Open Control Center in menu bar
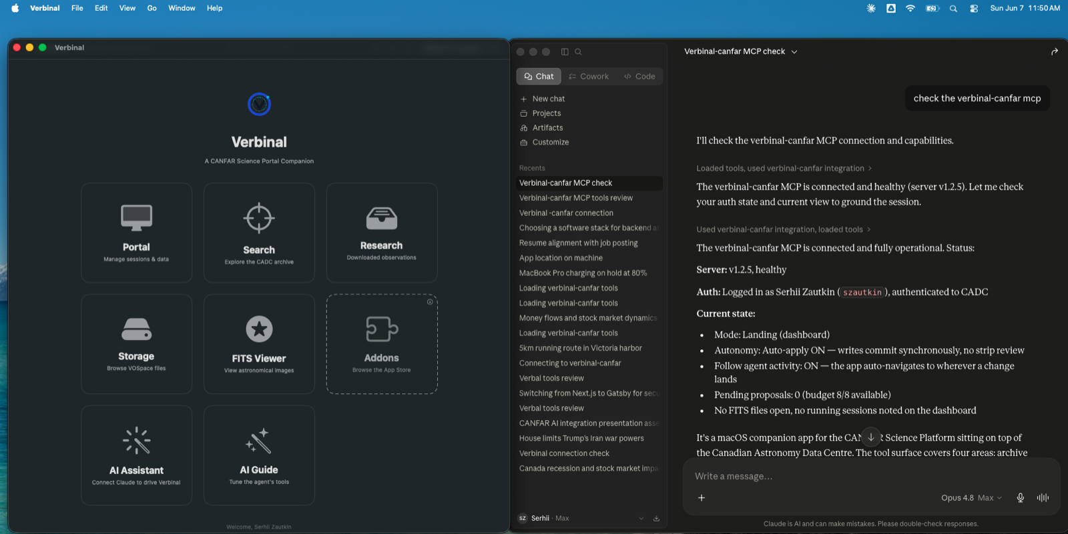 click(x=974, y=8)
